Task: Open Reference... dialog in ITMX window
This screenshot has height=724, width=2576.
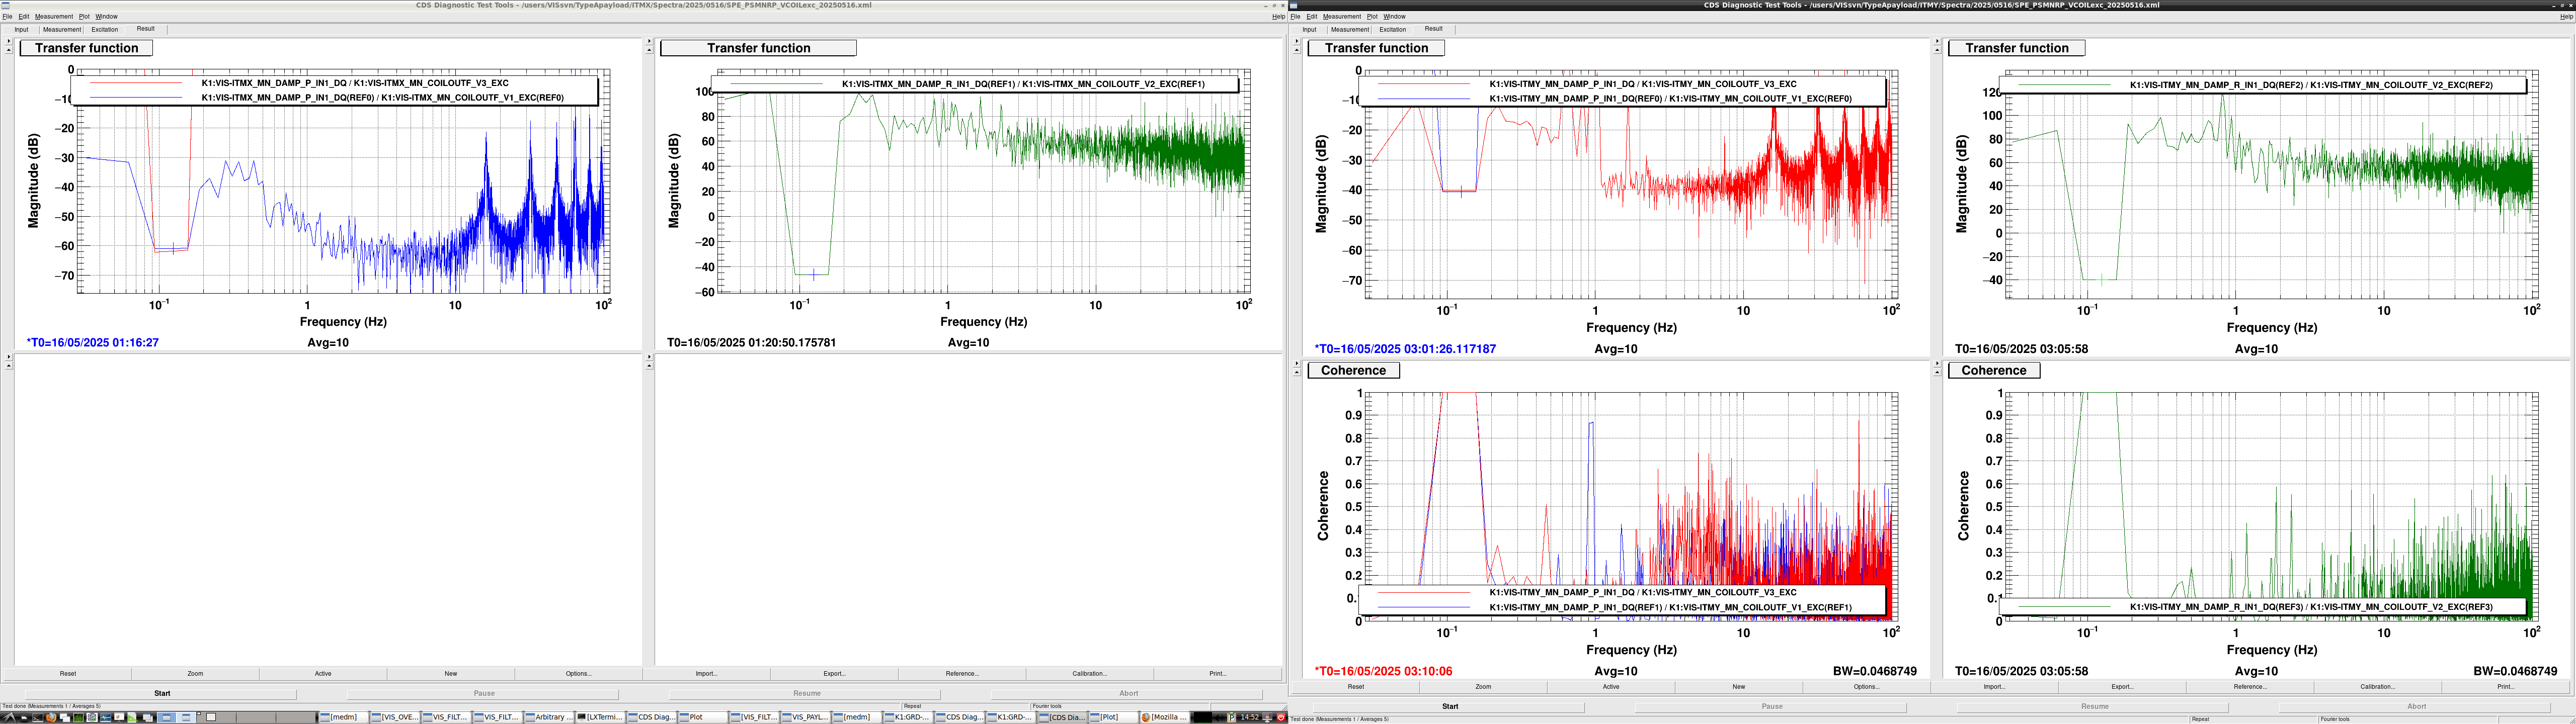Action: point(962,673)
